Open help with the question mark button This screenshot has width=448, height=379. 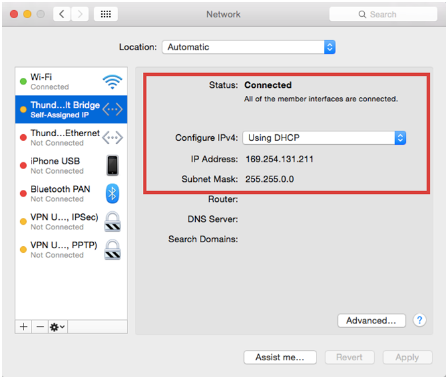pos(420,320)
